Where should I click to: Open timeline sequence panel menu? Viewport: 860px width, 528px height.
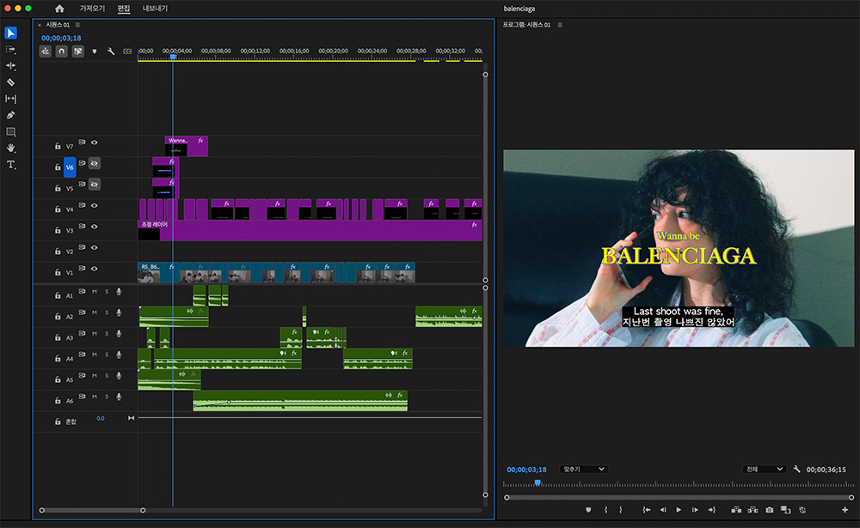(x=77, y=25)
